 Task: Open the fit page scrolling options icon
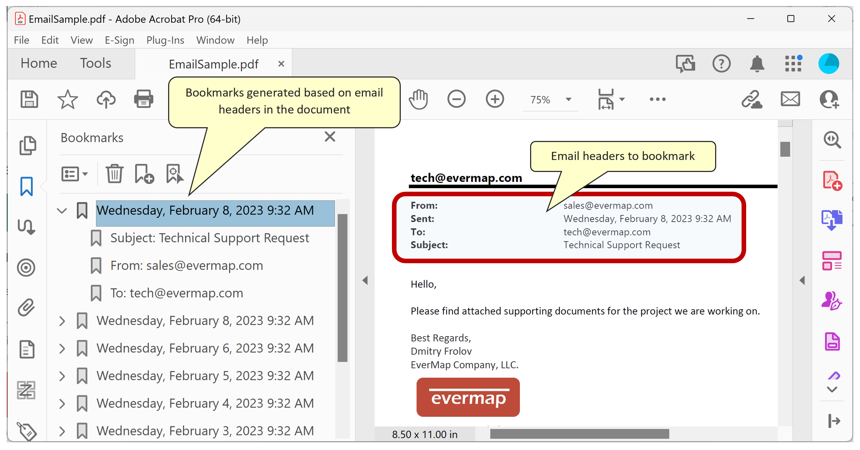611,99
